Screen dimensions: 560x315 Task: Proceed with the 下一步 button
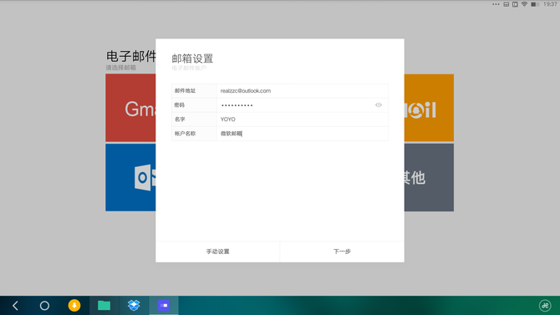tap(342, 251)
